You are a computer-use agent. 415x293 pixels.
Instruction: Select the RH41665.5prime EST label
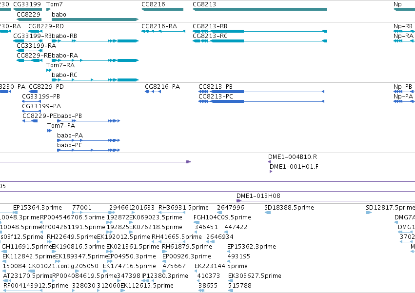coord(177,237)
